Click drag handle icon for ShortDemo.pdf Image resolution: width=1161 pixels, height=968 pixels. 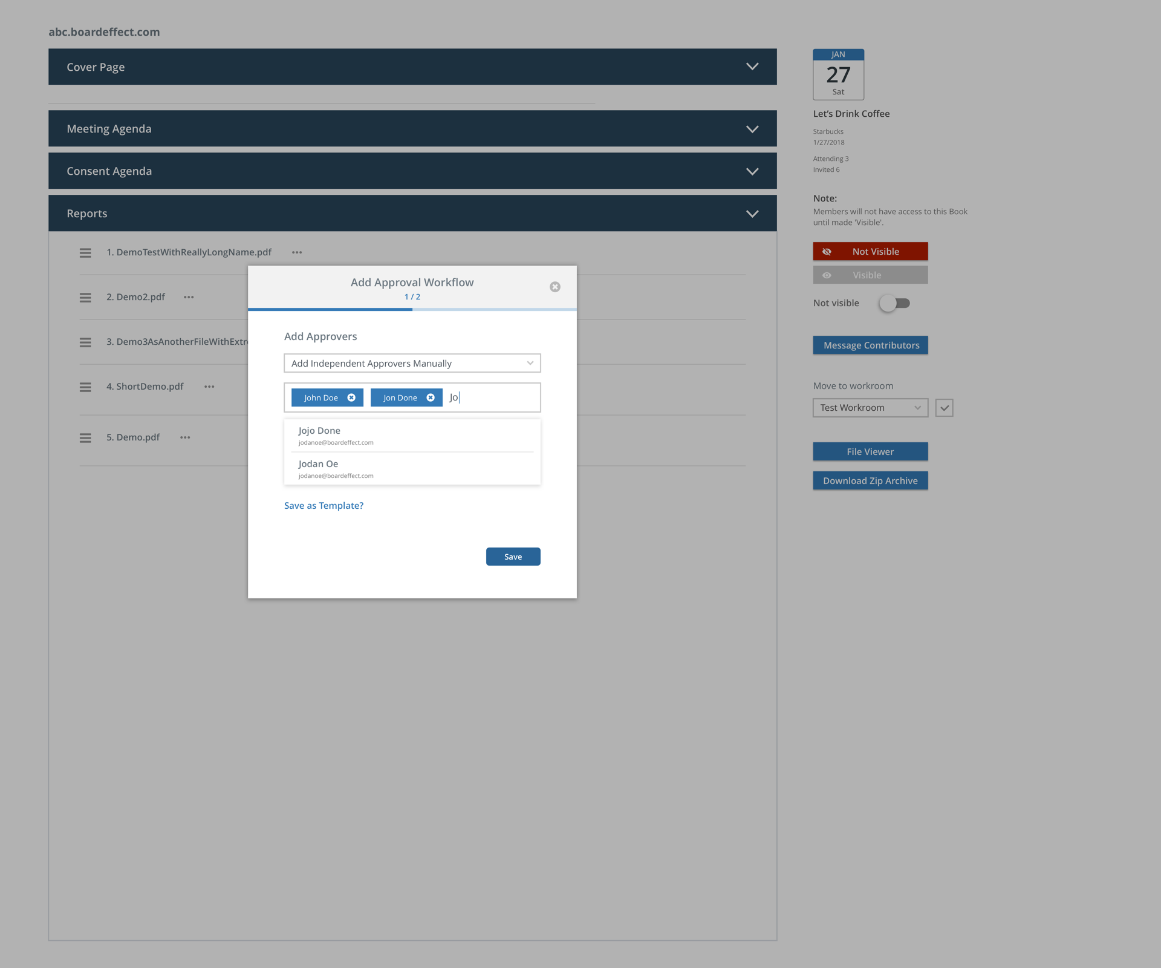pyautogui.click(x=85, y=387)
